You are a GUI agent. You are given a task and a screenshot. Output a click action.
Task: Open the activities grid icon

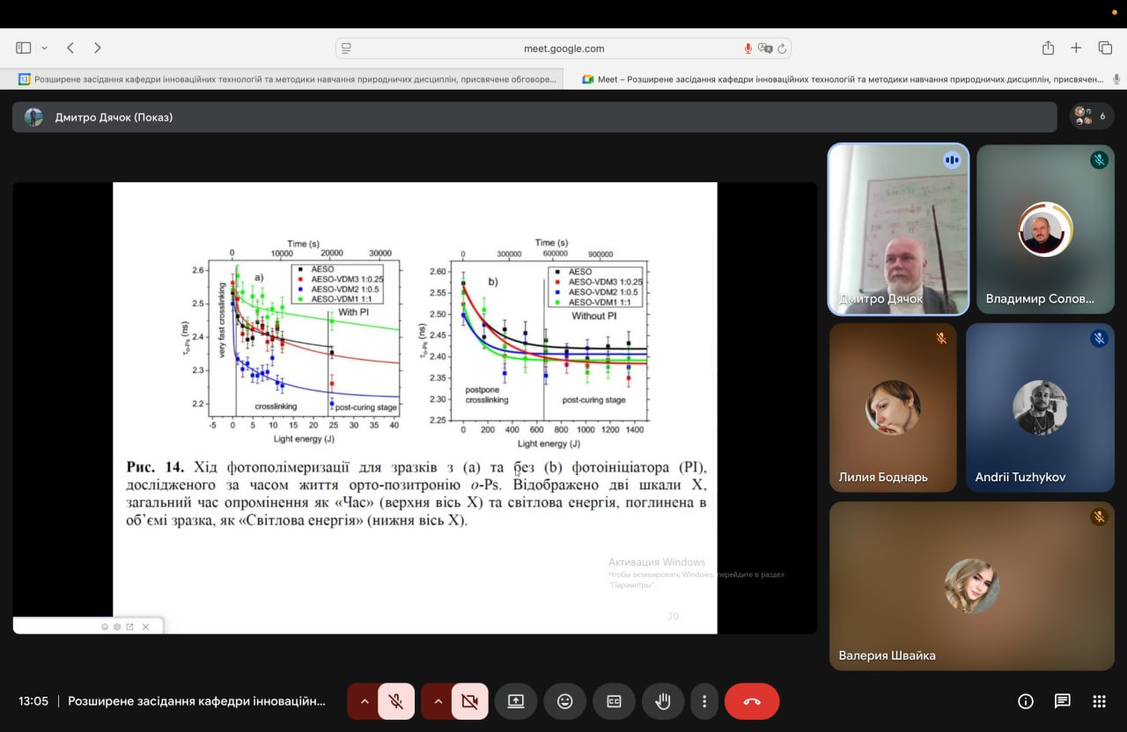[1099, 701]
